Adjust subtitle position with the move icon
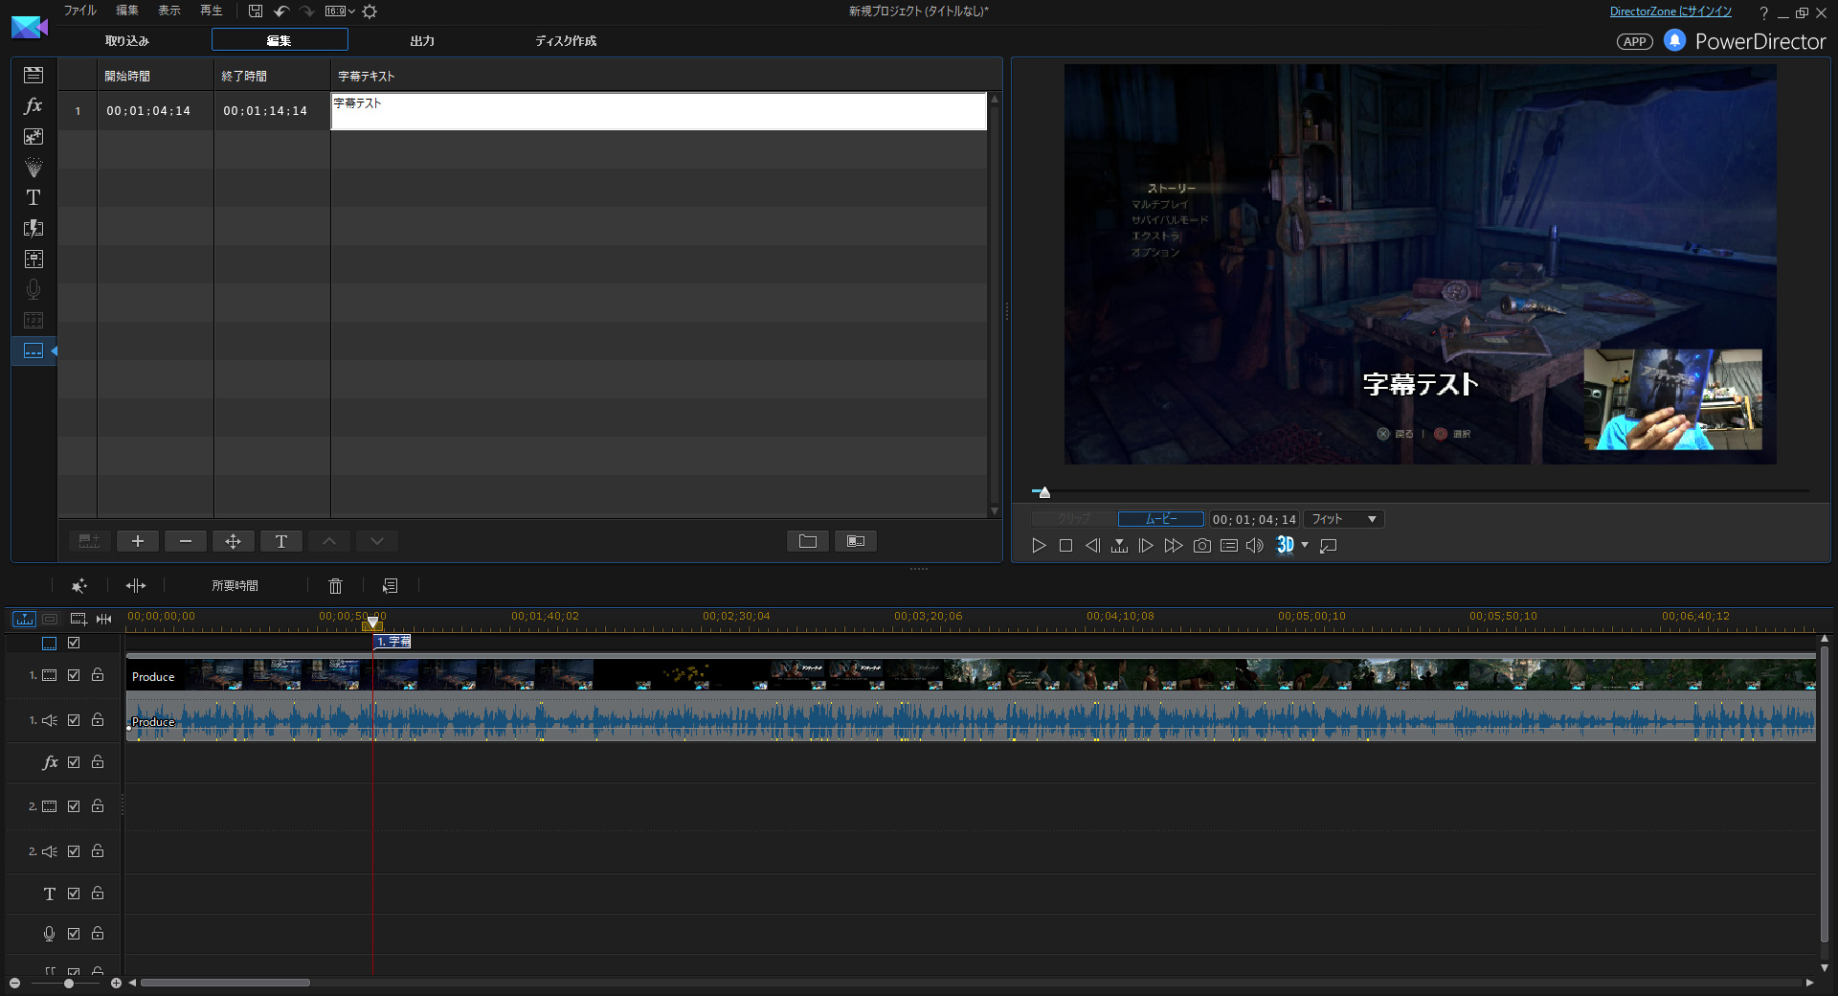The image size is (1838, 996). 234,541
